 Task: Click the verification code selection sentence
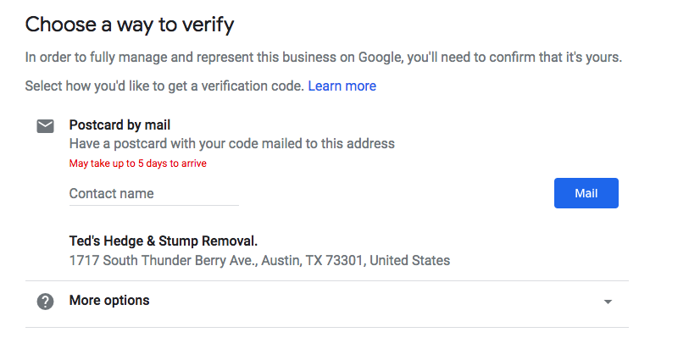point(164,86)
